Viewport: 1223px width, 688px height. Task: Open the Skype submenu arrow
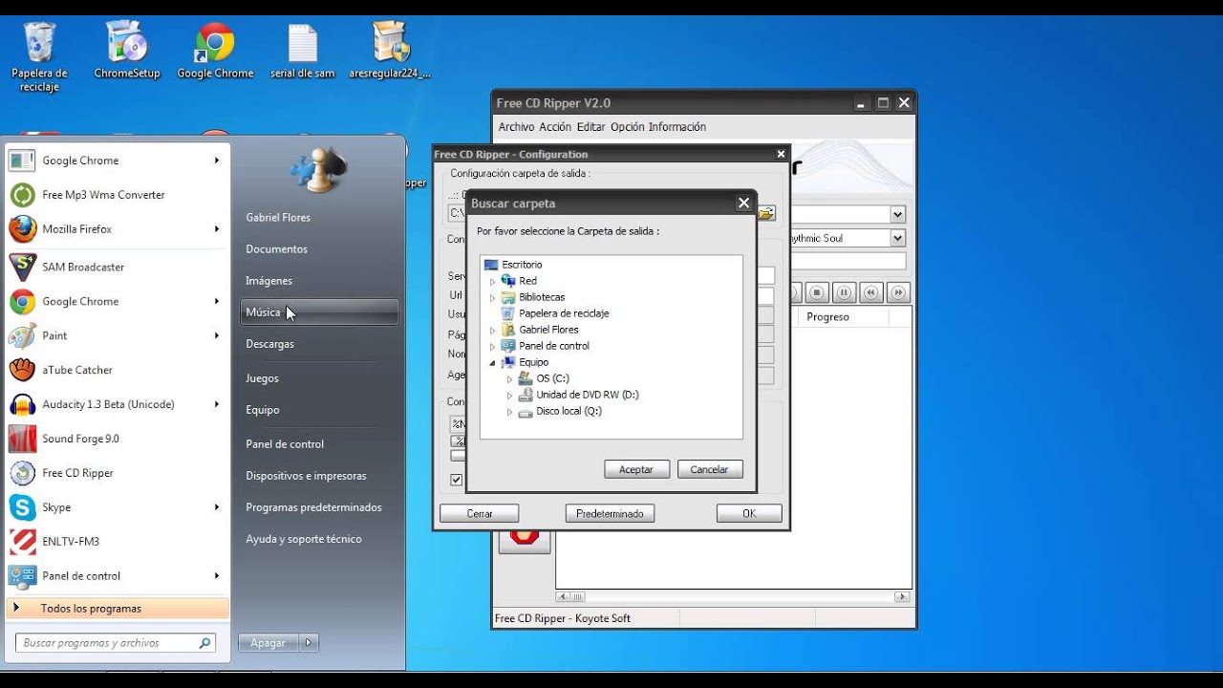tap(217, 507)
